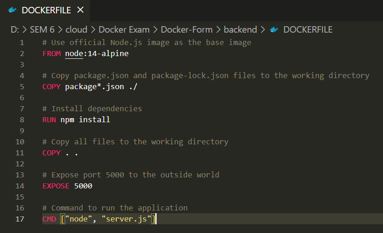Open the backend breadcrumb folder

[240, 29]
